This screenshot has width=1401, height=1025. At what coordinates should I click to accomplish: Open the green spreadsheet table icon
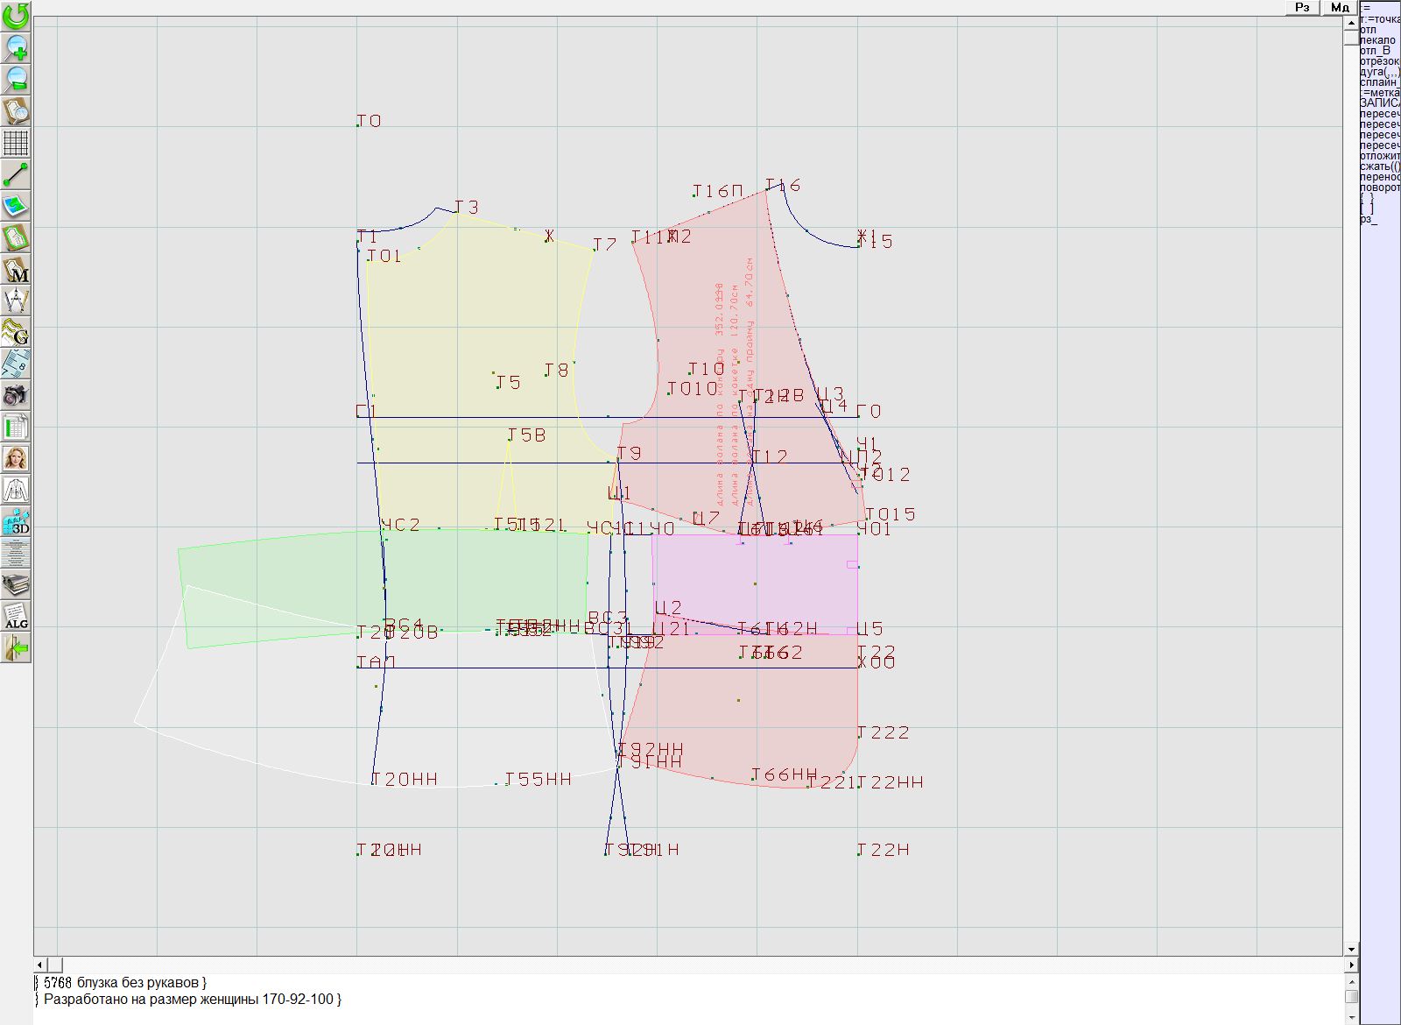[16, 428]
